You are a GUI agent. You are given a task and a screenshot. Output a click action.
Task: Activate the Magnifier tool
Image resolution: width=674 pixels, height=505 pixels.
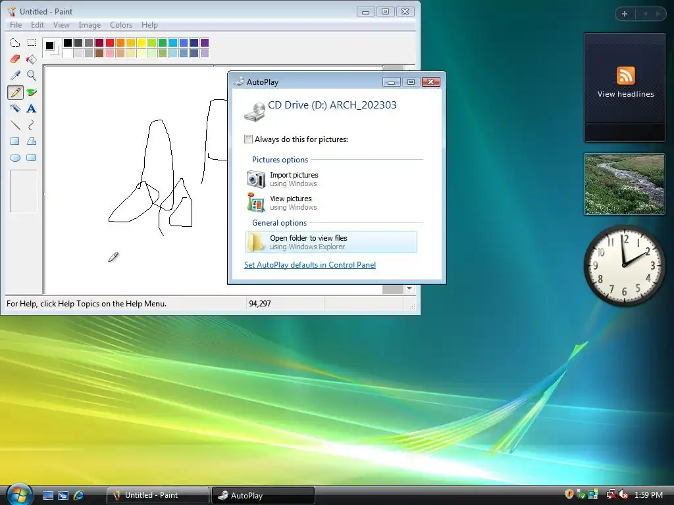coord(32,75)
